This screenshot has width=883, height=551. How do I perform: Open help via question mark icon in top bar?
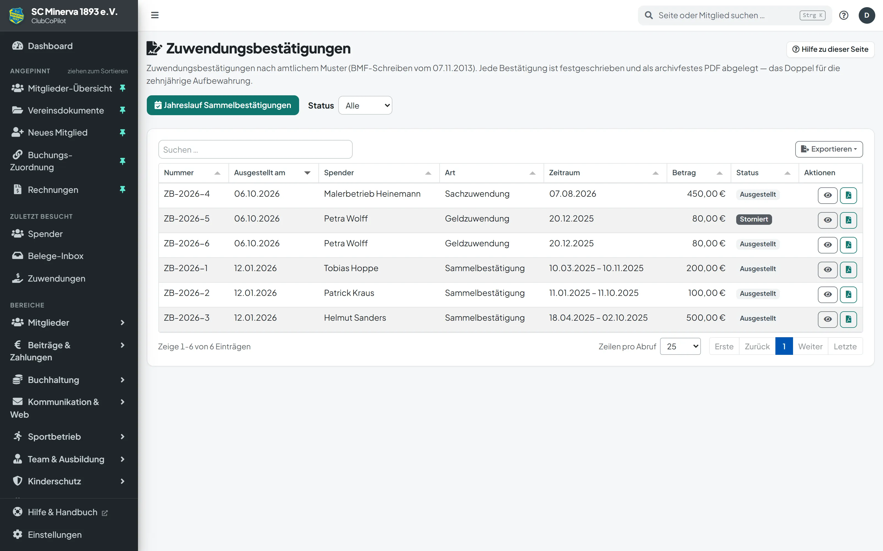pos(844,15)
